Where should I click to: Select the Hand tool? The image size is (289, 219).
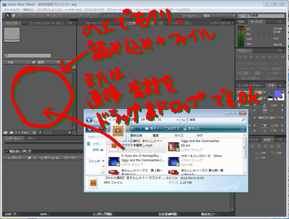coord(14,15)
